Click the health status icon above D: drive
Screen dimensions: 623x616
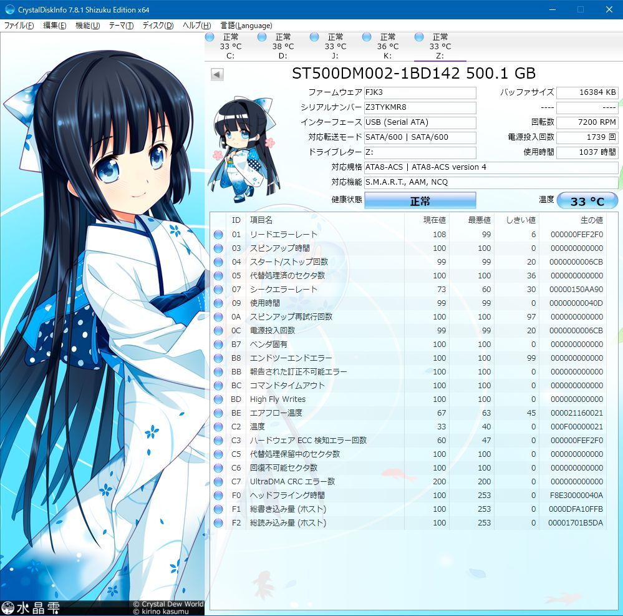[x=261, y=37]
